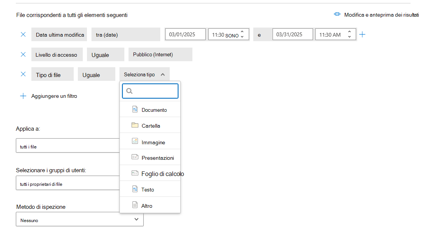Click the search box in file type list
Image resolution: width=423 pixels, height=230 pixels.
[150, 91]
